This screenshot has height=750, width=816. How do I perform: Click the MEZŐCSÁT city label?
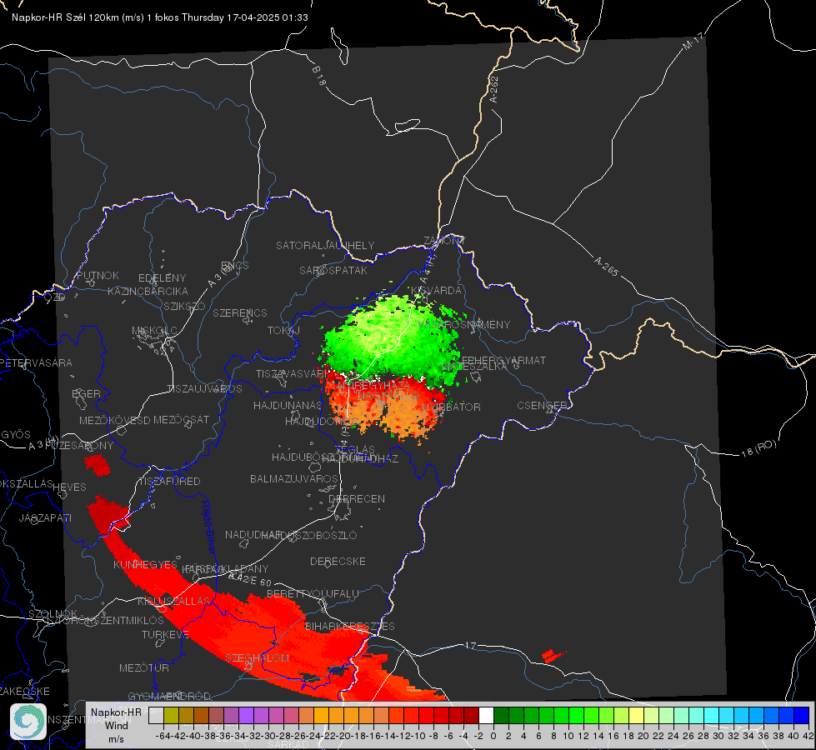(181, 419)
